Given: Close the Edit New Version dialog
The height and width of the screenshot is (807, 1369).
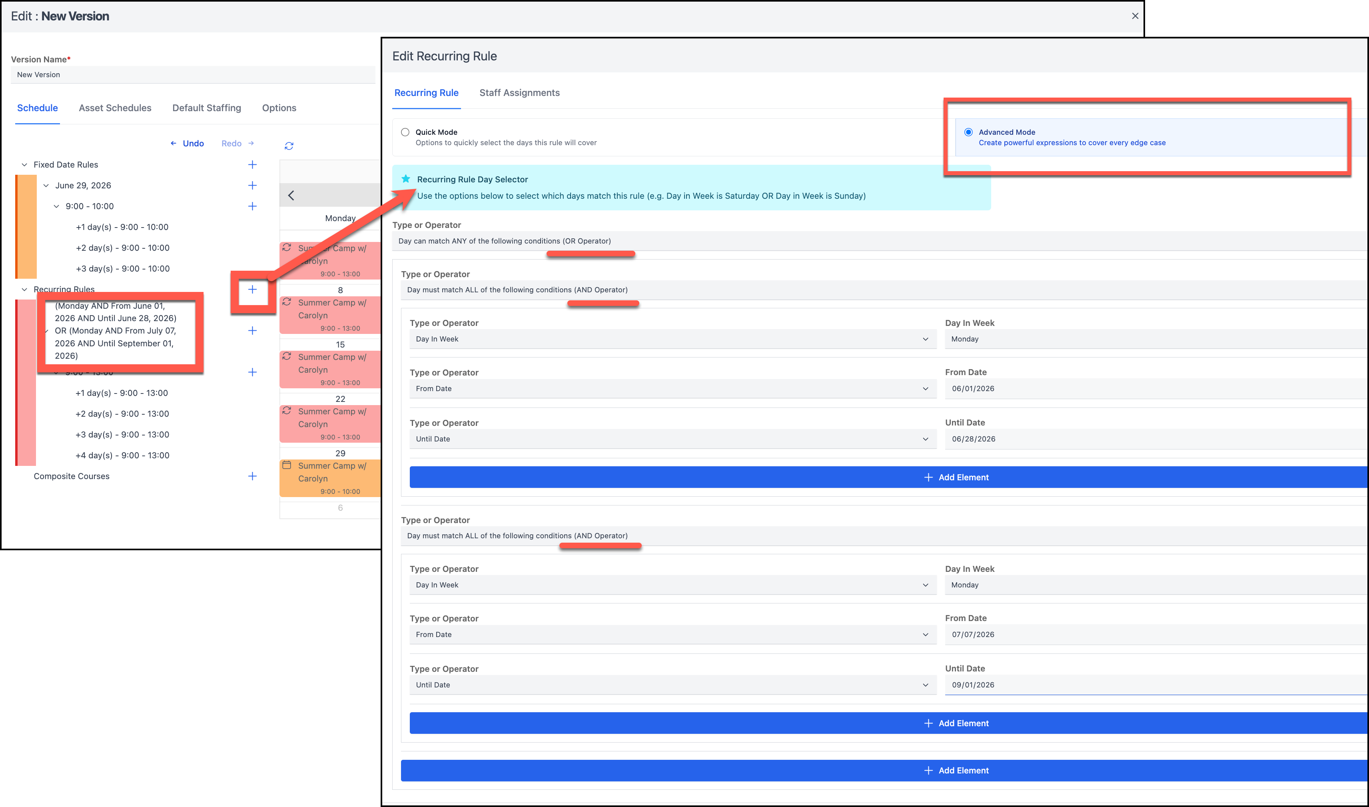Looking at the screenshot, I should [x=1135, y=16].
